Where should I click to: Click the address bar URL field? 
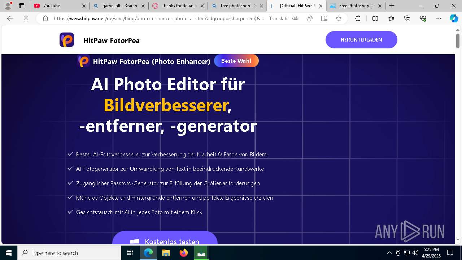[159, 18]
